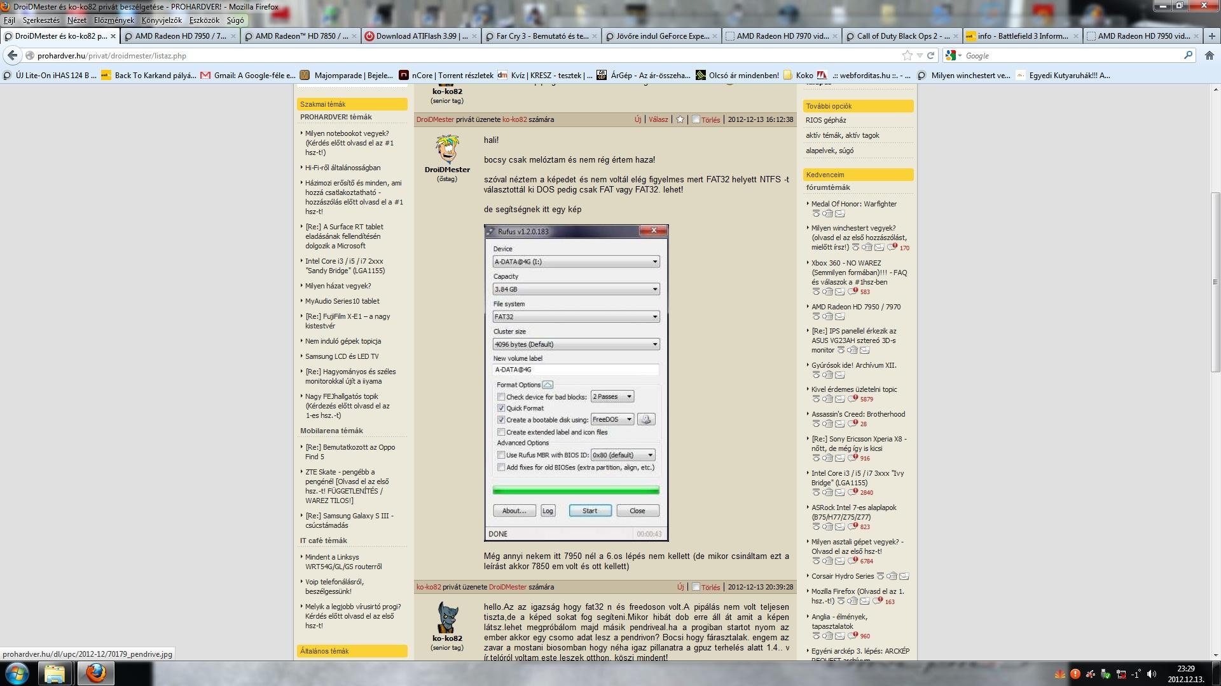Click trash icon under Xbox 360 - NO WAREZ topic
This screenshot has height=686, width=1221.
point(827,292)
